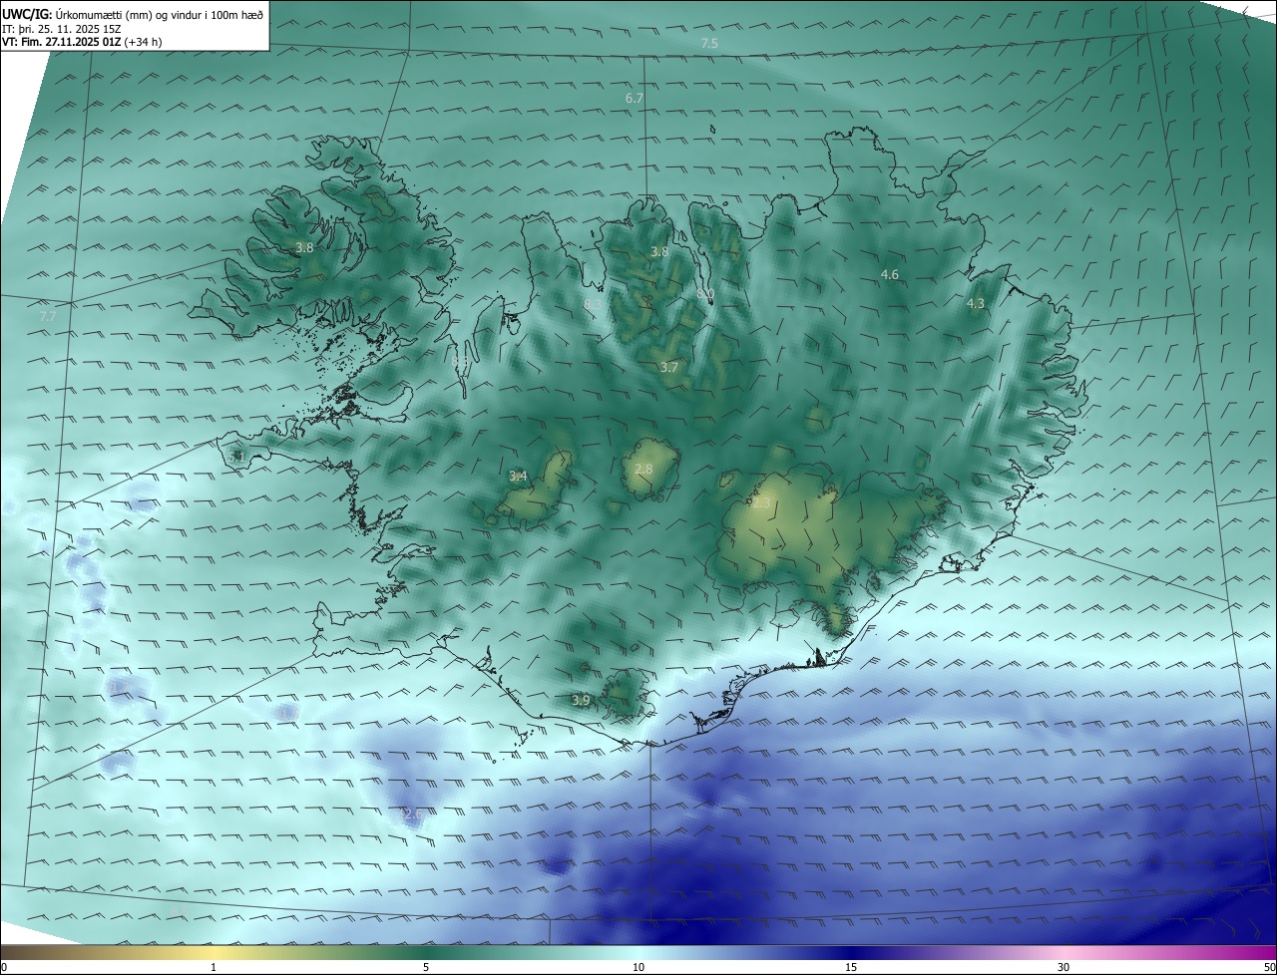Click the 6.7 value label on the map

coord(635,99)
